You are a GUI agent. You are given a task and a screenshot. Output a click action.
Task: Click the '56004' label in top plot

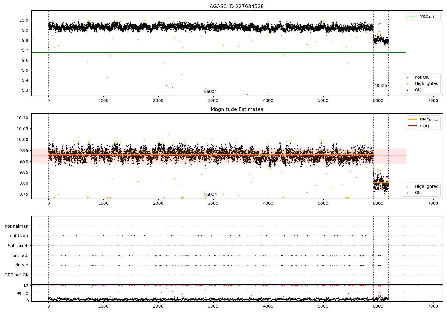click(x=210, y=92)
